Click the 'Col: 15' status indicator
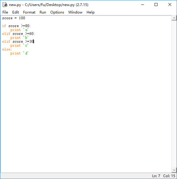The height and width of the screenshot is (179, 177). 169,176
